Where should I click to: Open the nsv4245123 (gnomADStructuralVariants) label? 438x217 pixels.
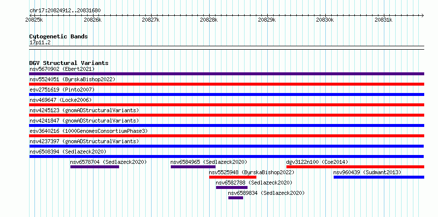coord(84,110)
